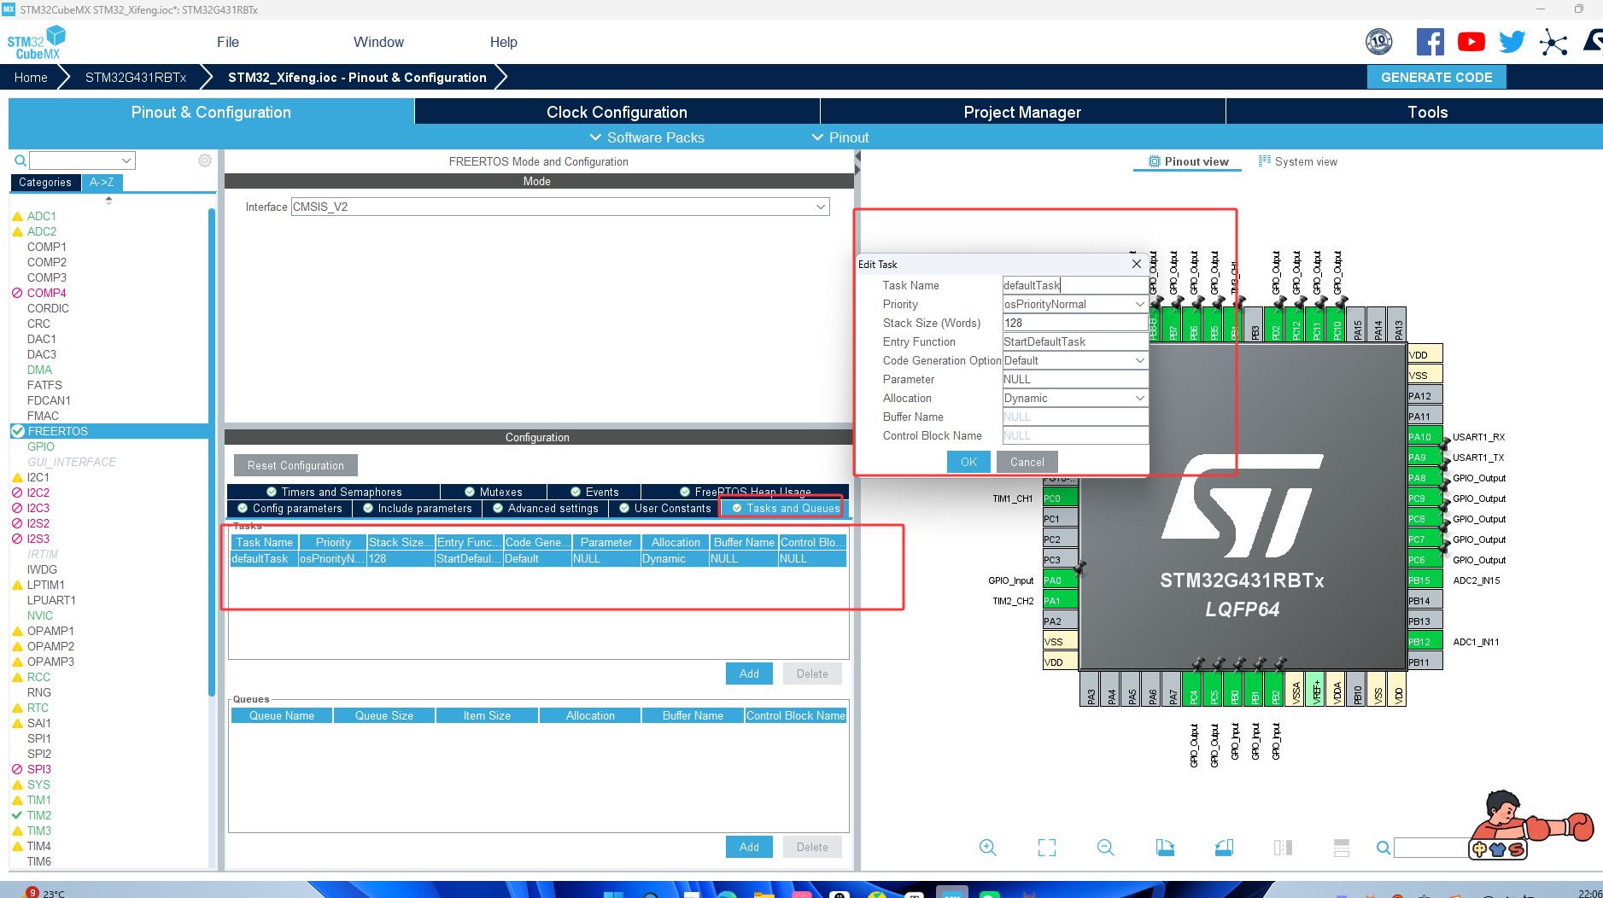The width and height of the screenshot is (1603, 898).
Task: Click the check icon beside TIM2
Action: coord(17,815)
